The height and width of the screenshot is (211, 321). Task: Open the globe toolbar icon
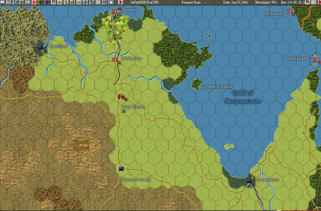pos(85,2)
